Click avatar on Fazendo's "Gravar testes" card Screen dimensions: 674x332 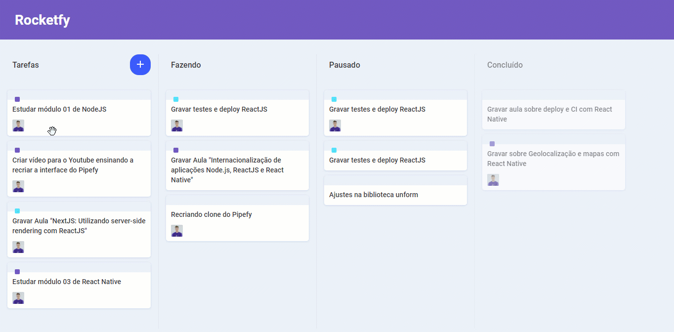click(177, 125)
